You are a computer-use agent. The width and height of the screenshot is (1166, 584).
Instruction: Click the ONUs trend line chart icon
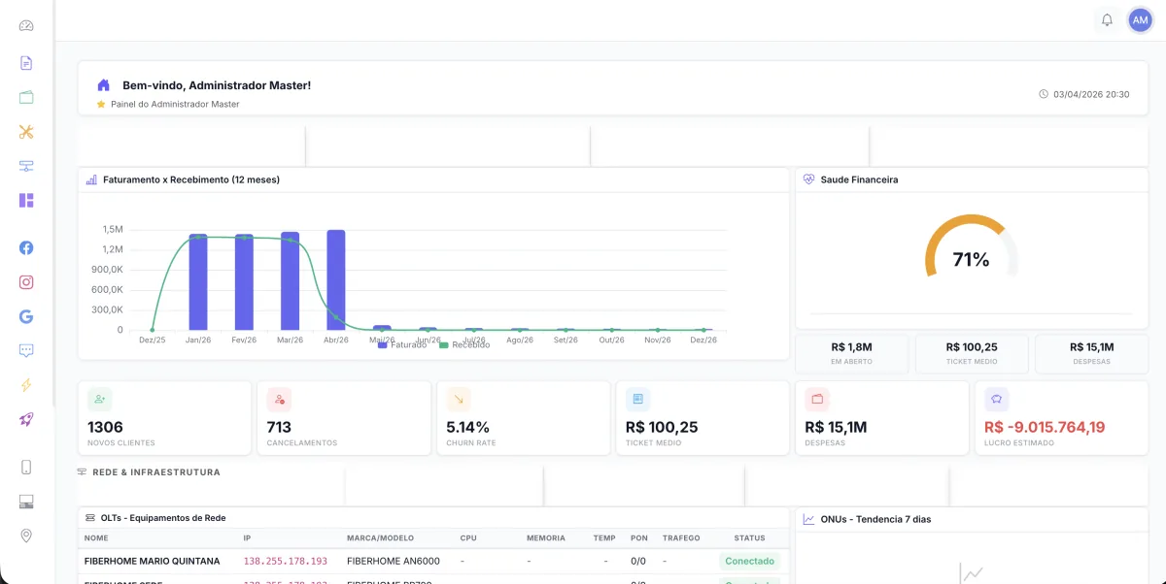point(808,519)
